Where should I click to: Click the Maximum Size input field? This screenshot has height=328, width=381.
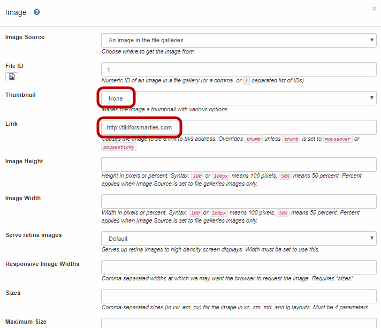(238, 324)
